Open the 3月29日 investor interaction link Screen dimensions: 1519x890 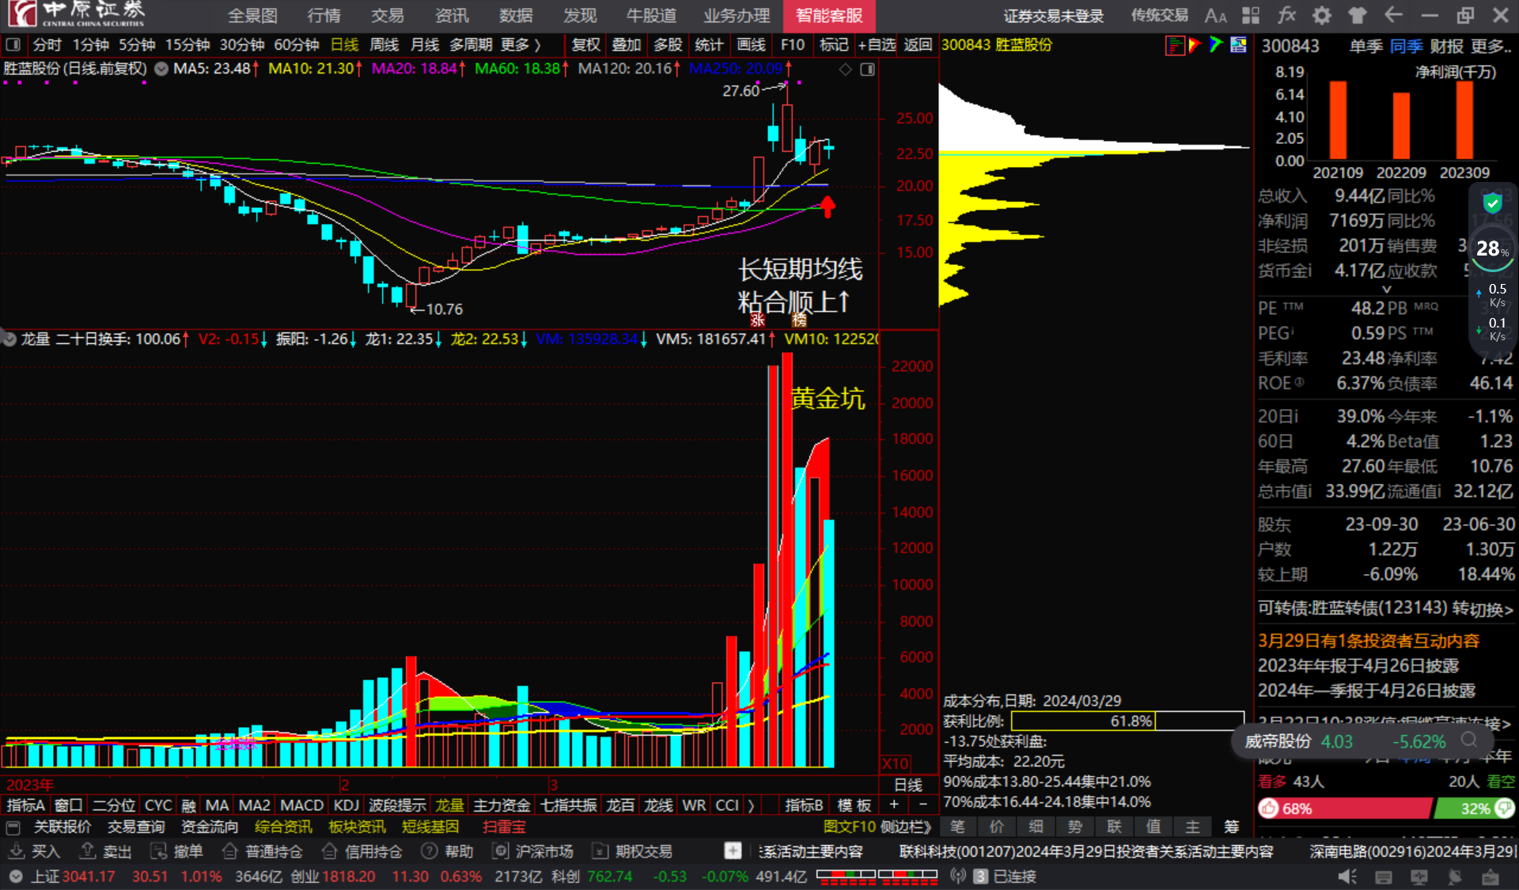[1368, 640]
